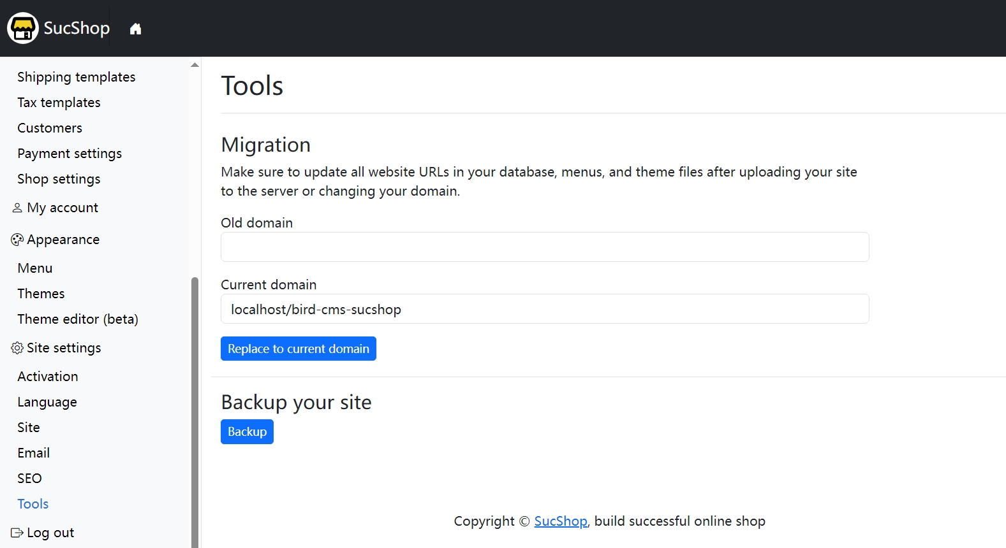
Task: Open Shipping templates in sidebar
Action: 77,77
